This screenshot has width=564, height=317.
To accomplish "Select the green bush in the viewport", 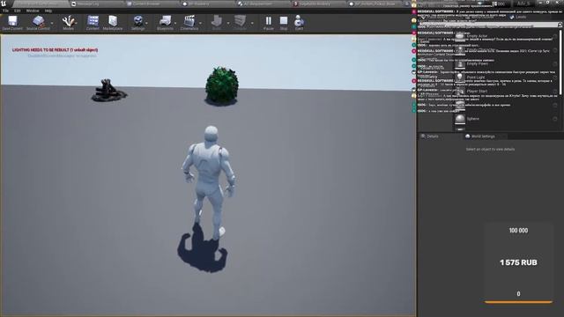I will [x=221, y=86].
